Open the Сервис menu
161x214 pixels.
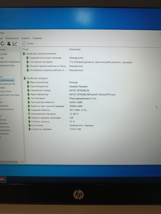point(25,38)
